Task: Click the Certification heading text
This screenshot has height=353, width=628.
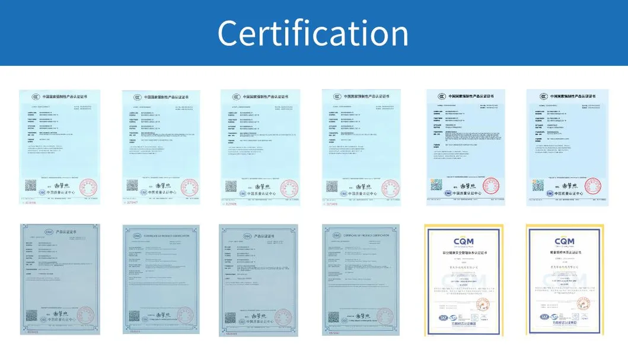Action: 313,33
